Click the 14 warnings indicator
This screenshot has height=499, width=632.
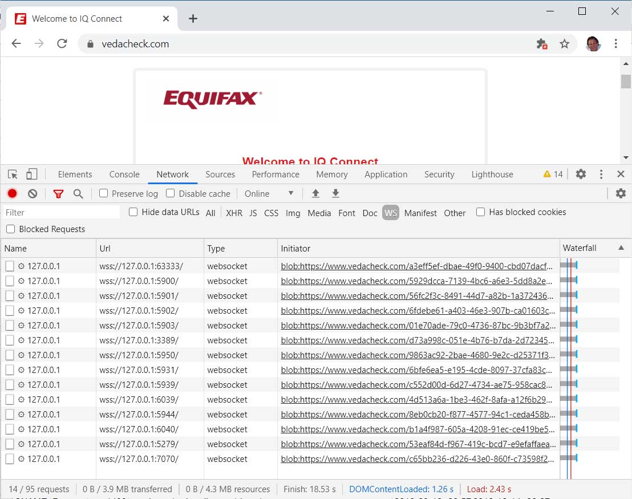click(x=553, y=174)
